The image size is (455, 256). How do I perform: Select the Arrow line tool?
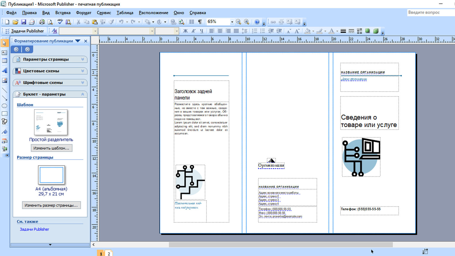5,98
